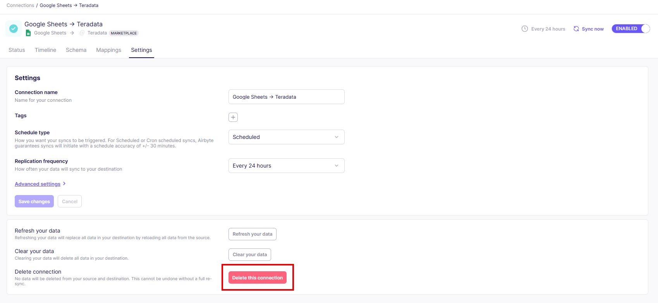
Task: Click the clock schedule icon
Action: pos(525,29)
